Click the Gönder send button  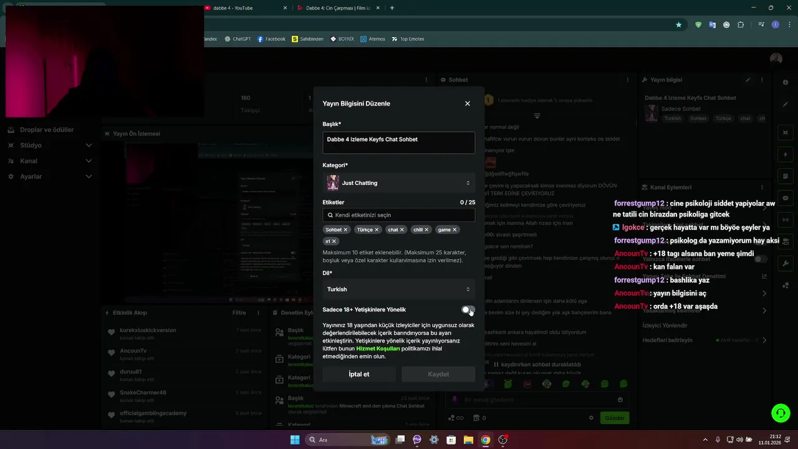click(614, 418)
